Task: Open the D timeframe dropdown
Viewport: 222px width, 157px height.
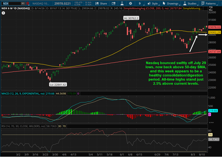Action: (x=141, y=3)
